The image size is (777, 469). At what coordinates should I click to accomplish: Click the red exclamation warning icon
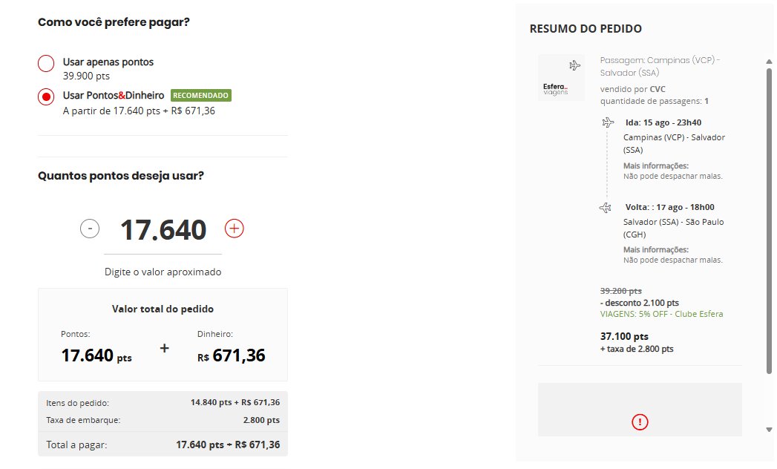tap(640, 422)
